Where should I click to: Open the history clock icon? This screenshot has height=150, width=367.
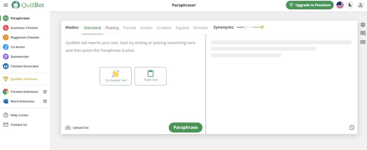click(x=352, y=128)
